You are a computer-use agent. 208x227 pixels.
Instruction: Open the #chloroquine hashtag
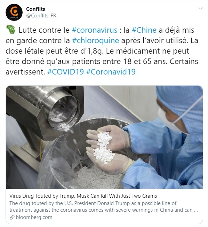(x=95, y=40)
